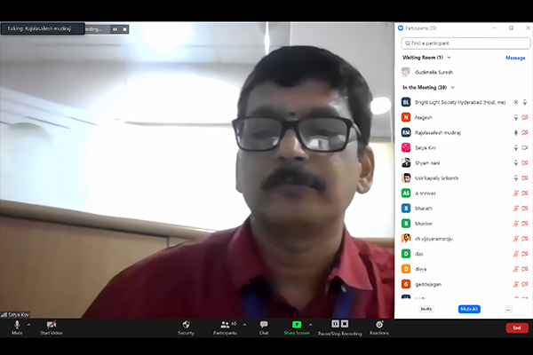533x355 pixels.
Task: Click the green Share Screen icon
Action: pos(297,325)
